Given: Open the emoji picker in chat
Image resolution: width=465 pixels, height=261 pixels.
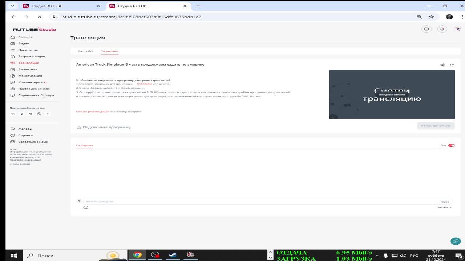Looking at the screenshot, I should click(x=86, y=207).
